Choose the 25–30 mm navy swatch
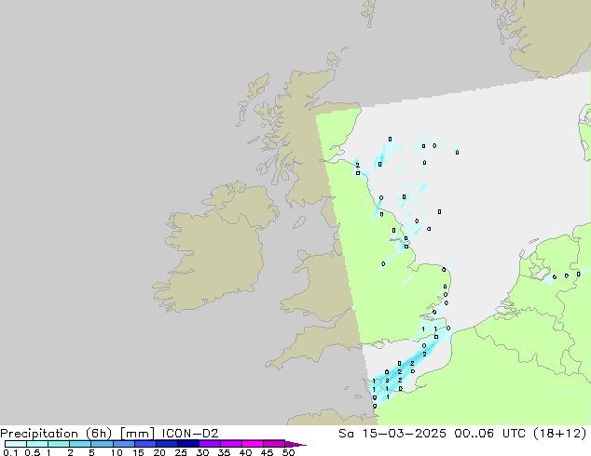The image size is (591, 456). pyautogui.click(x=187, y=444)
